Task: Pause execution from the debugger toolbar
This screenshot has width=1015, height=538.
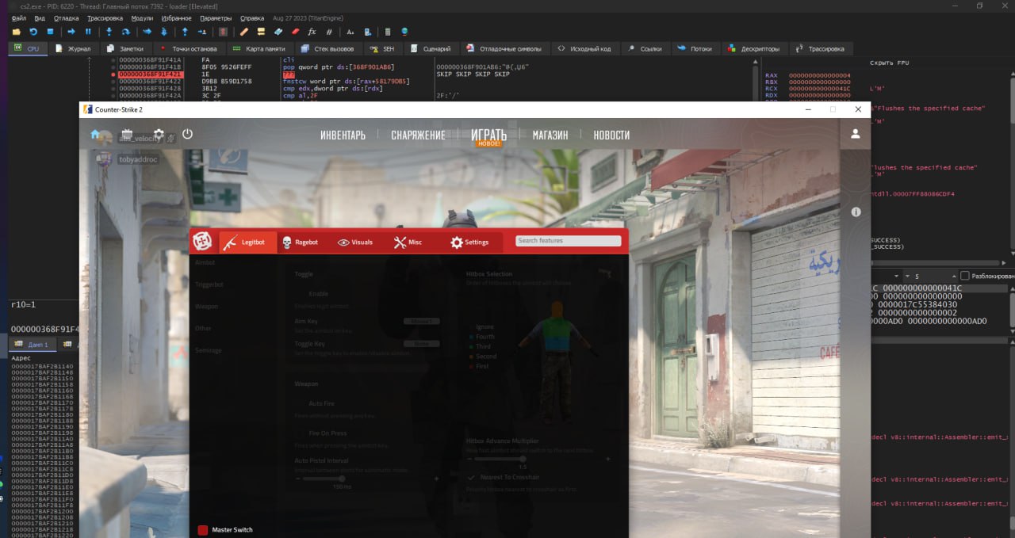Action: coord(88,32)
